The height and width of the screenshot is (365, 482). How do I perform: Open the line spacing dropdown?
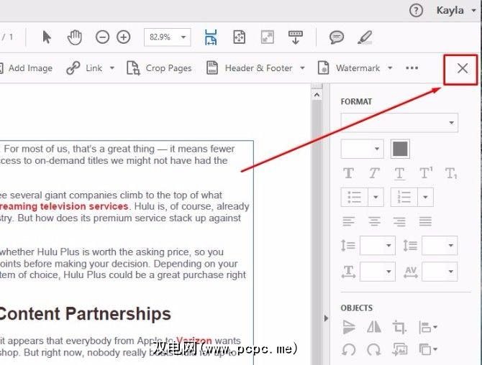tap(378, 246)
